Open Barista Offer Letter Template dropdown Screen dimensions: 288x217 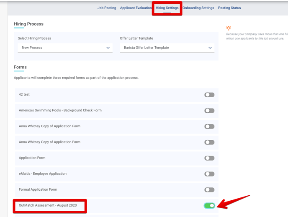tap(167, 48)
